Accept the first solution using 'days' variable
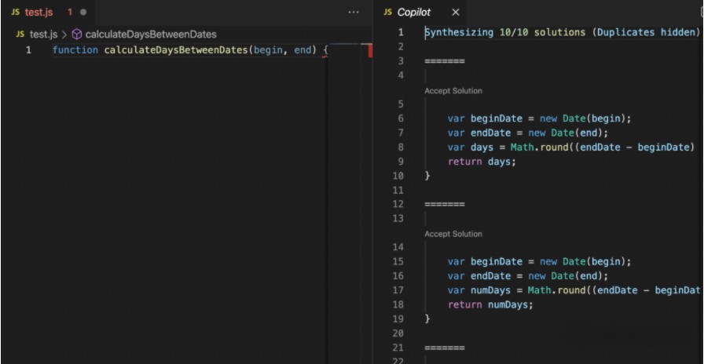This screenshot has width=704, height=364. click(453, 91)
